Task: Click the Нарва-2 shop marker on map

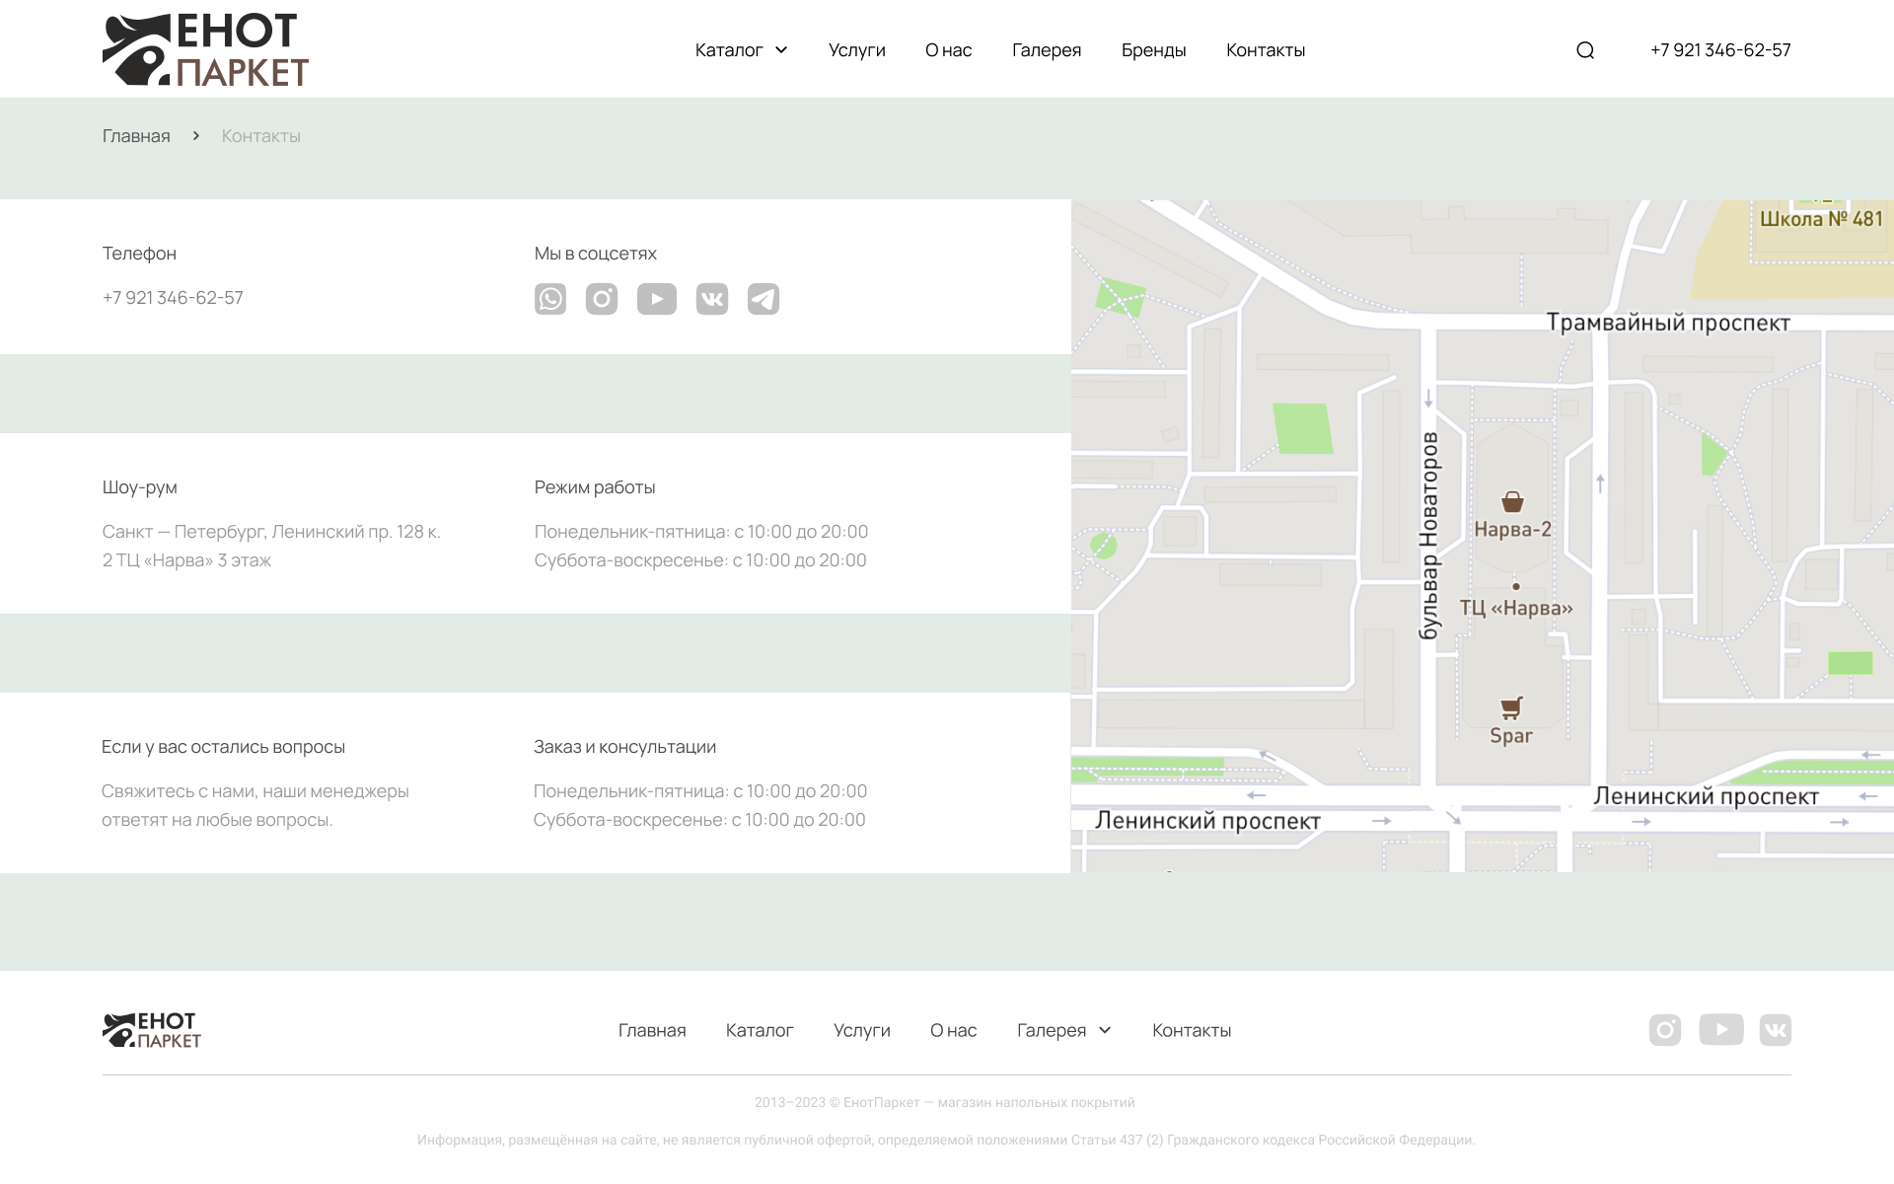Action: pos(1512,503)
